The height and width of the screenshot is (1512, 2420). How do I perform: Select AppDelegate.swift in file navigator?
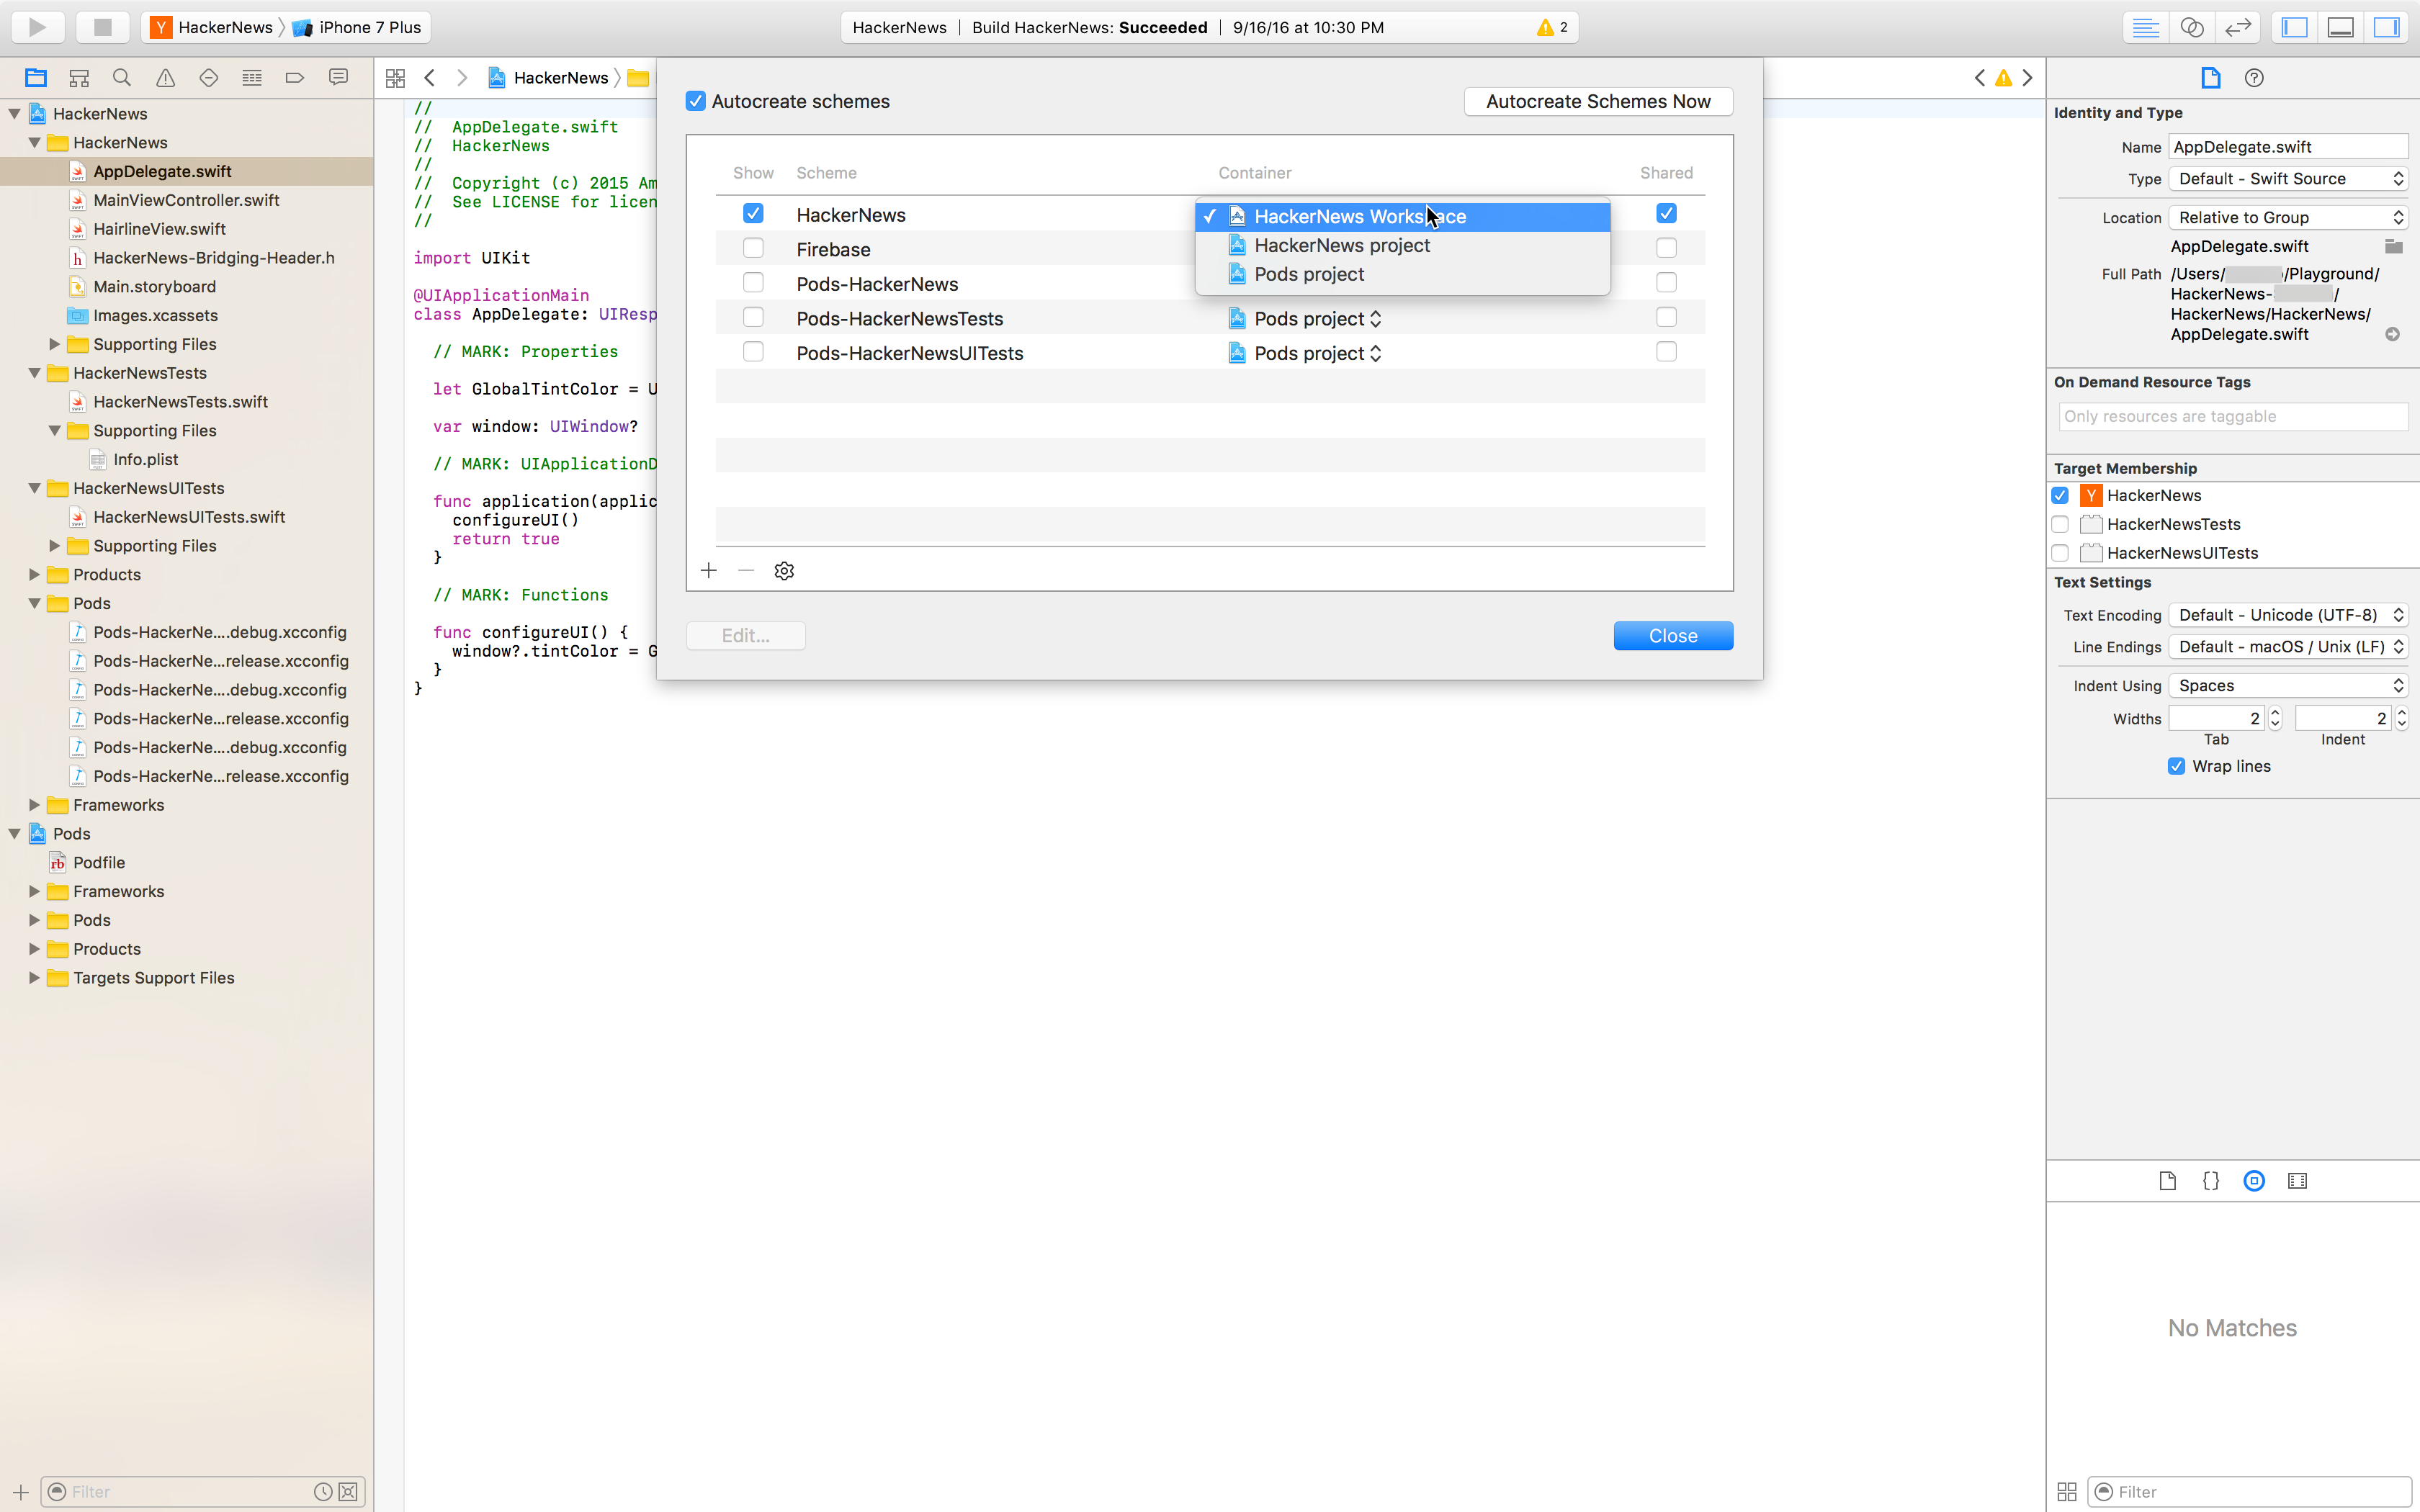pyautogui.click(x=162, y=171)
